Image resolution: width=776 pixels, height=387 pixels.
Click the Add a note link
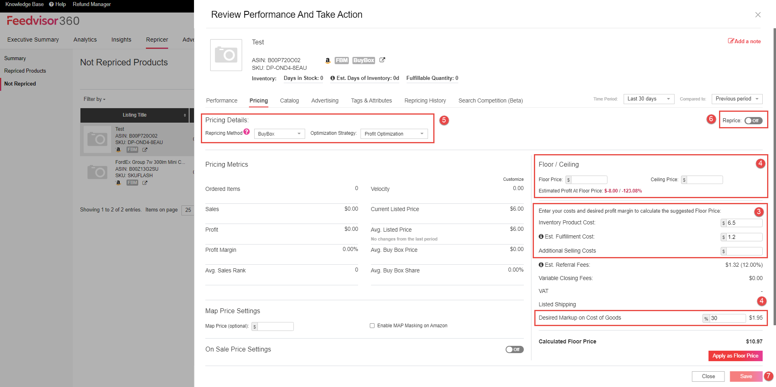coord(744,41)
